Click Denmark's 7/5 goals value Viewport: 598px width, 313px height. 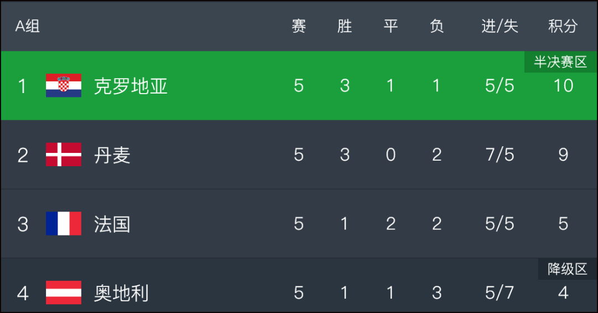click(x=499, y=155)
